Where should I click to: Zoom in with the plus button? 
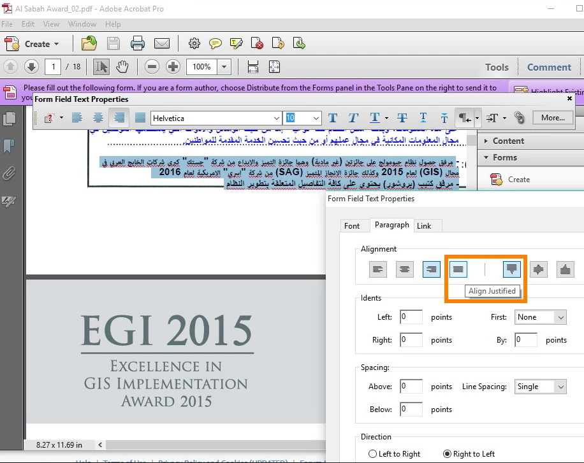click(173, 67)
